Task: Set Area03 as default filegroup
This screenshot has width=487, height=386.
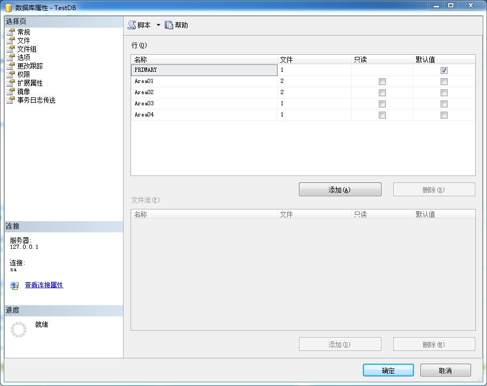Action: 444,104
